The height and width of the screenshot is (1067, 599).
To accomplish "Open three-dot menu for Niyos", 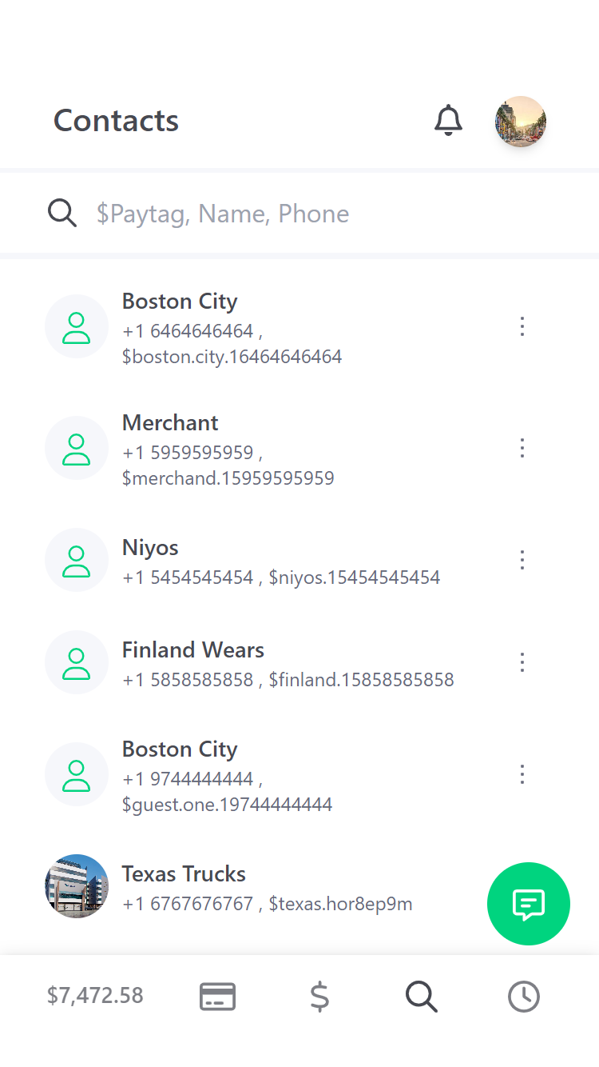I will (522, 560).
